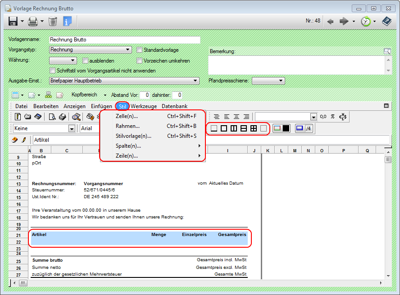
Task: Go to previous record with left arrow
Action: click(330, 21)
